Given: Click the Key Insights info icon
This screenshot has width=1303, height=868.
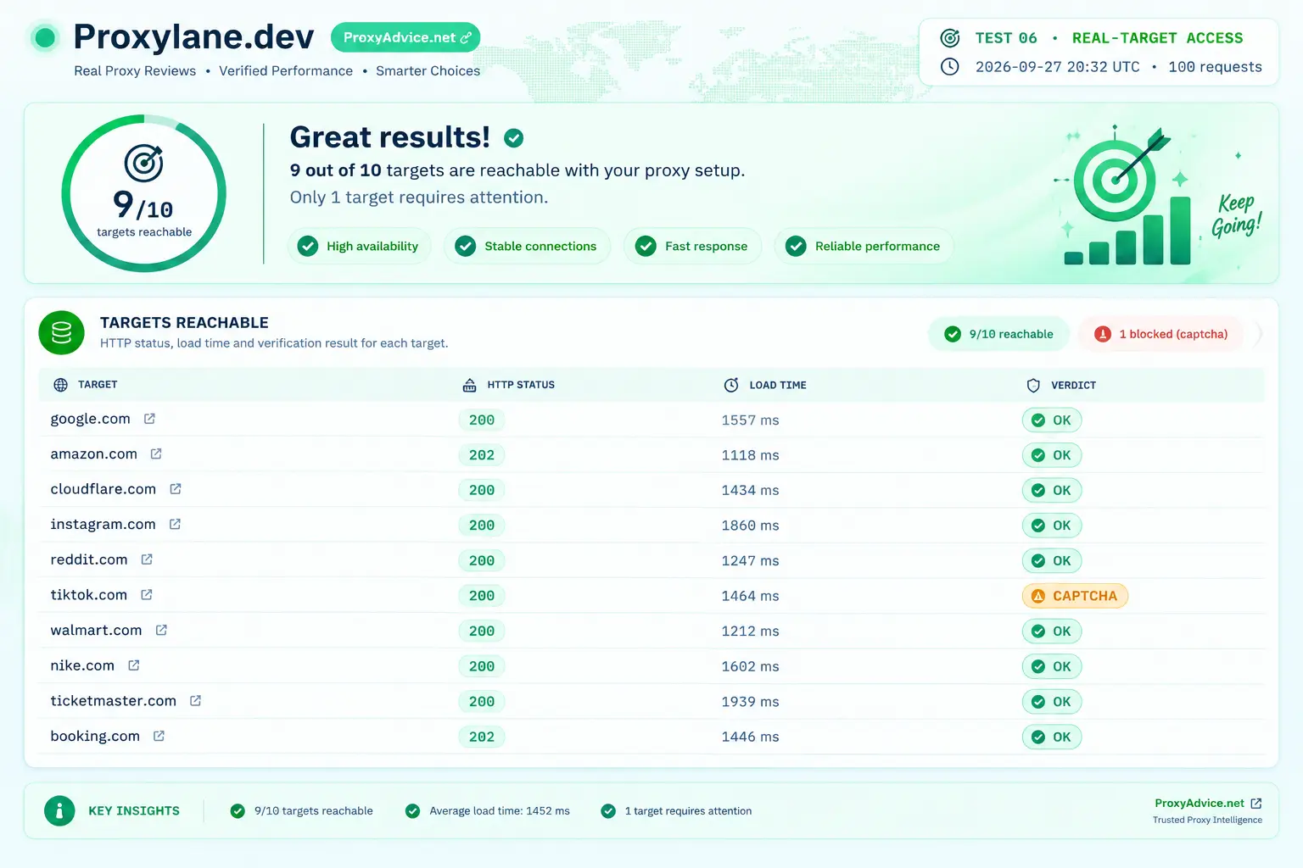Looking at the screenshot, I should pyautogui.click(x=59, y=811).
